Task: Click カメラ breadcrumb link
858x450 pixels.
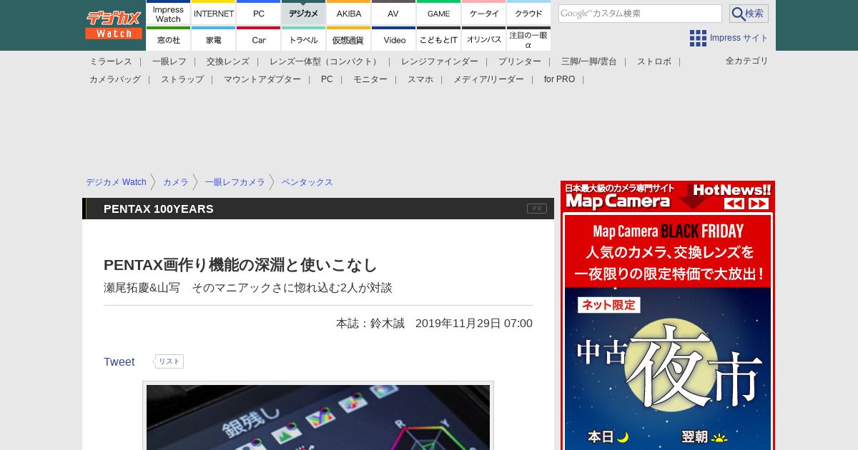Action: (x=175, y=182)
